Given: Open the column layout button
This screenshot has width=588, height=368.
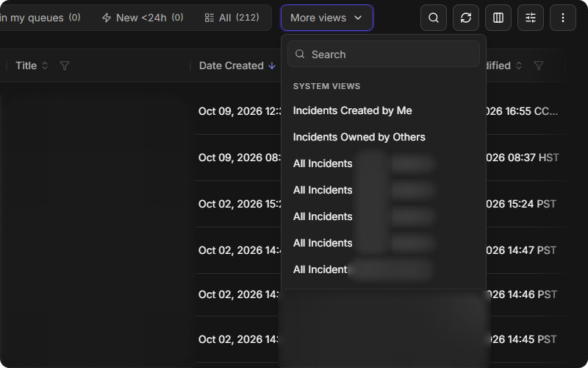Looking at the screenshot, I should 498,18.
